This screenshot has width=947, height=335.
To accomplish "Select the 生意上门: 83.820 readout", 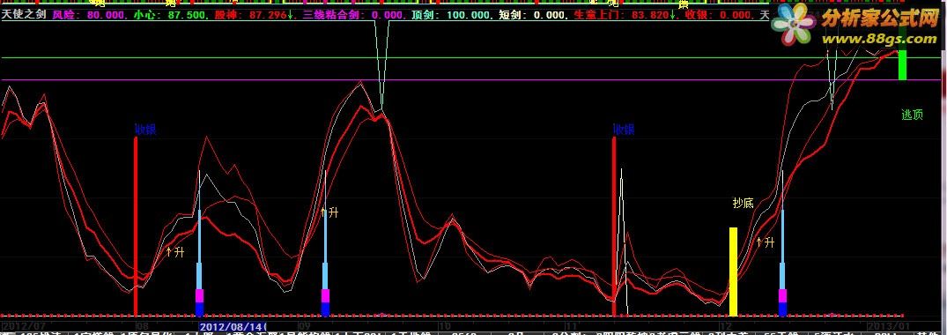I will tap(624, 14).
